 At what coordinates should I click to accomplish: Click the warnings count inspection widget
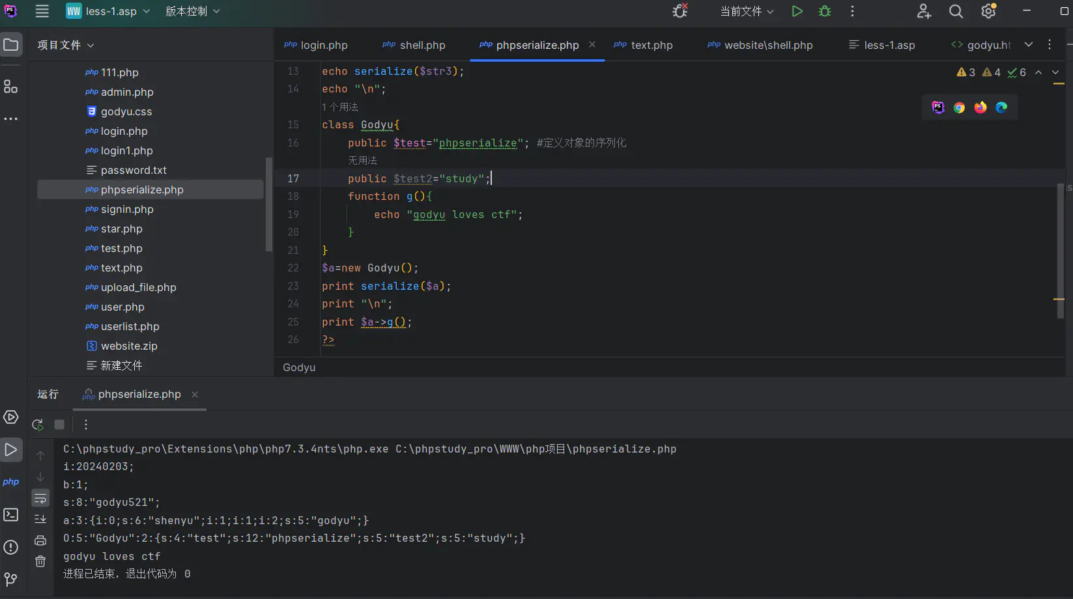(x=991, y=72)
